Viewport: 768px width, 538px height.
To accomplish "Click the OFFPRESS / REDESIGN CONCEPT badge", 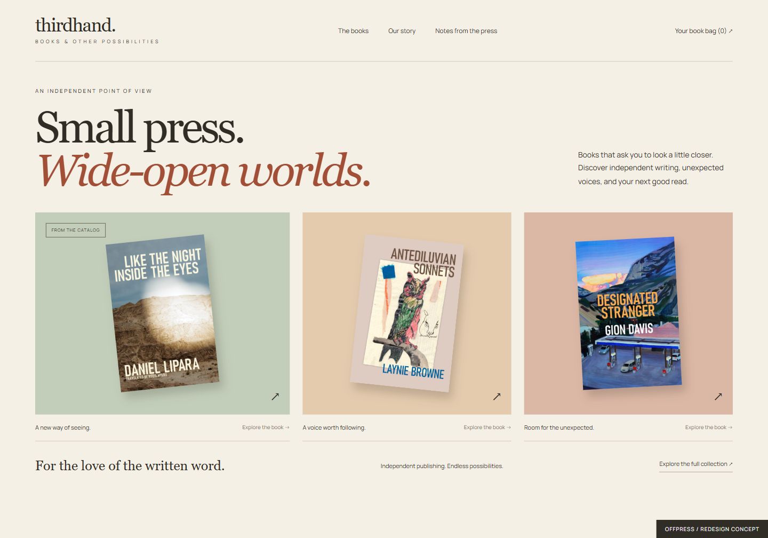I will [712, 529].
